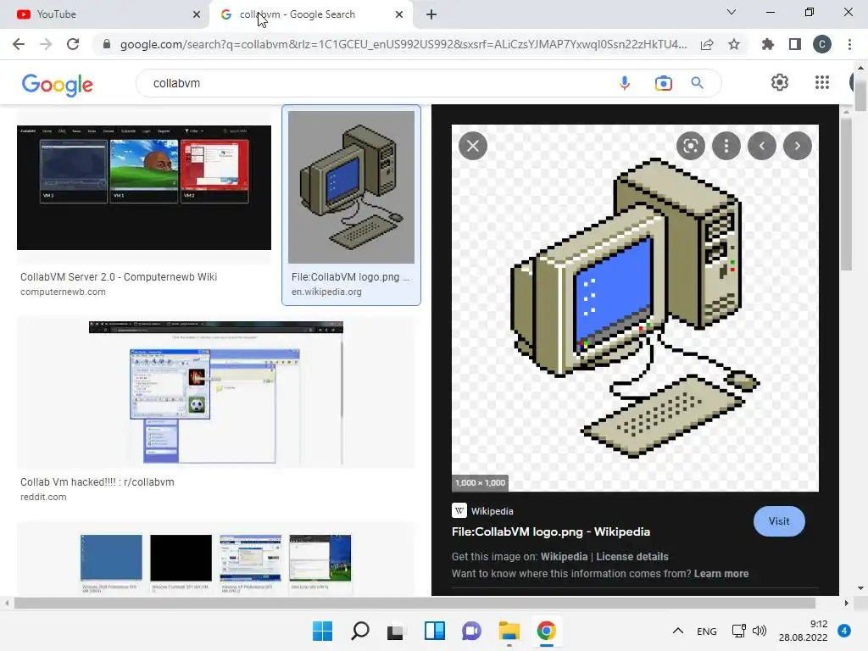
Task: Open the Extensions puzzle icon
Action: (768, 44)
